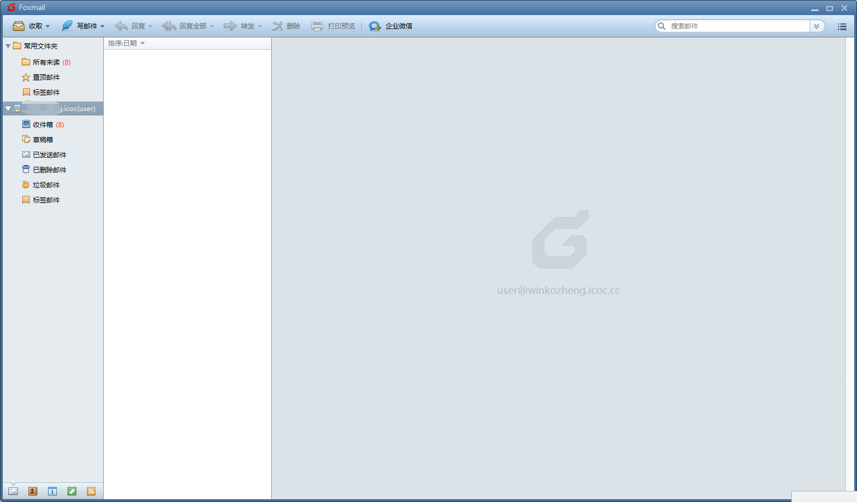Open the notes icon with green pencil
Image resolution: width=857 pixels, height=502 pixels.
pyautogui.click(x=72, y=491)
